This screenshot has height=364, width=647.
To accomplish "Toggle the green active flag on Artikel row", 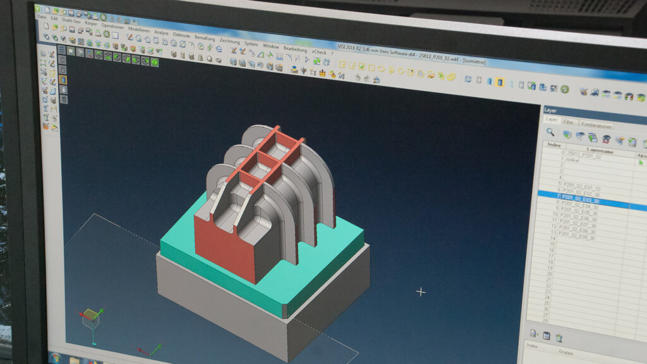I will point(641,162).
